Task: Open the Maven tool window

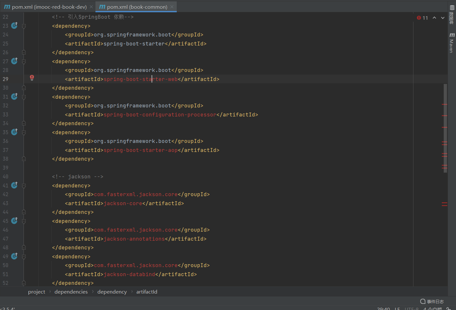Action: point(451,43)
